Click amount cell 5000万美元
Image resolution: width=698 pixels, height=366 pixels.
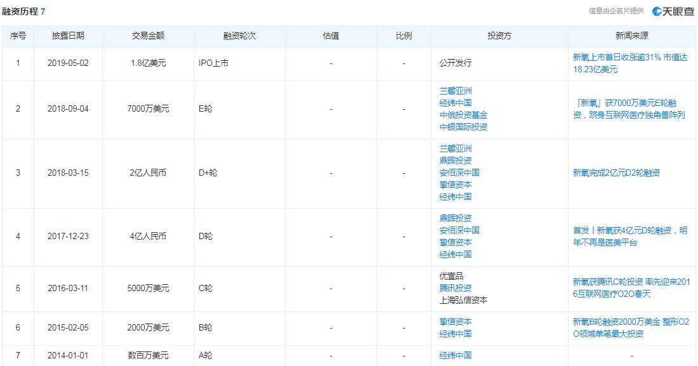pyautogui.click(x=148, y=288)
